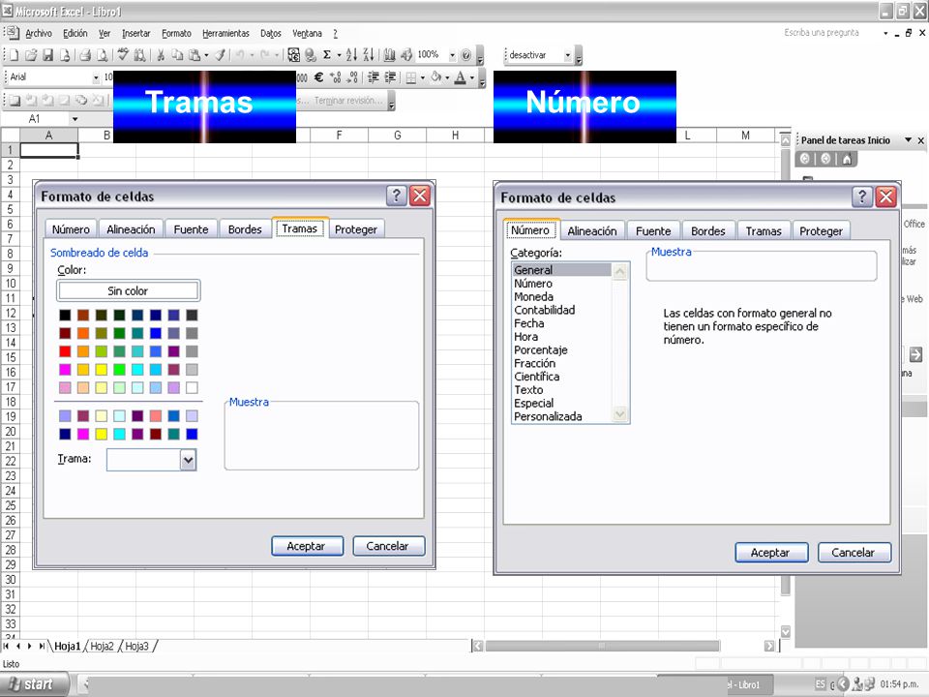Image resolution: width=929 pixels, height=697 pixels.
Task: Click the Excel Help question icon
Action: [466, 55]
